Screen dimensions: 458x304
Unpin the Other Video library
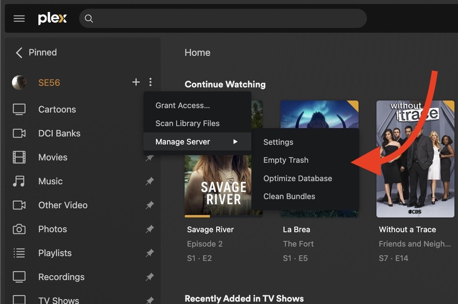tap(149, 205)
